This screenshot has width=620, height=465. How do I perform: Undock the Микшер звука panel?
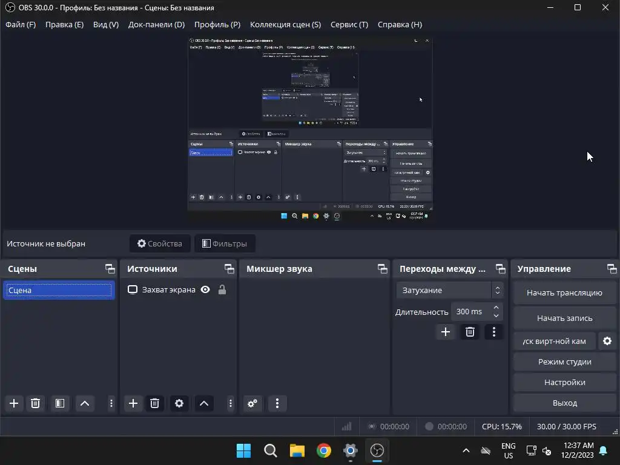[x=383, y=269]
